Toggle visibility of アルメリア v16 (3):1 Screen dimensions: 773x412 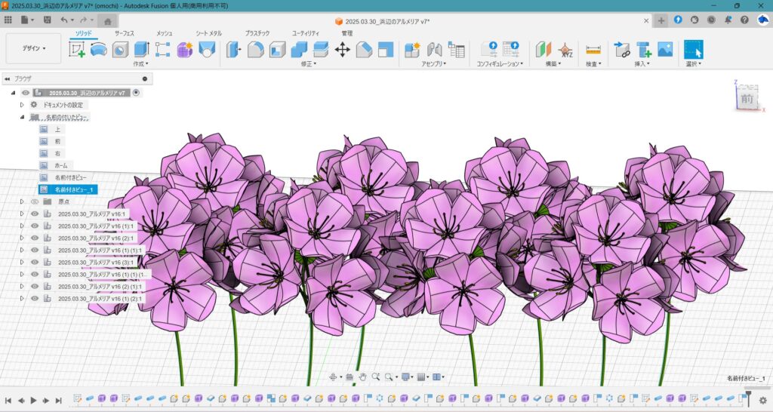[x=35, y=262]
